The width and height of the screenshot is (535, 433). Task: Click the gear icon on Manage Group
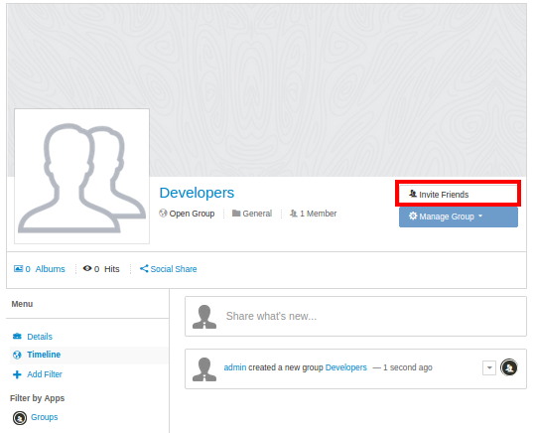pyautogui.click(x=413, y=216)
